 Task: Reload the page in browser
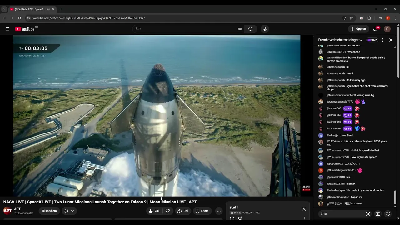pos(19,18)
